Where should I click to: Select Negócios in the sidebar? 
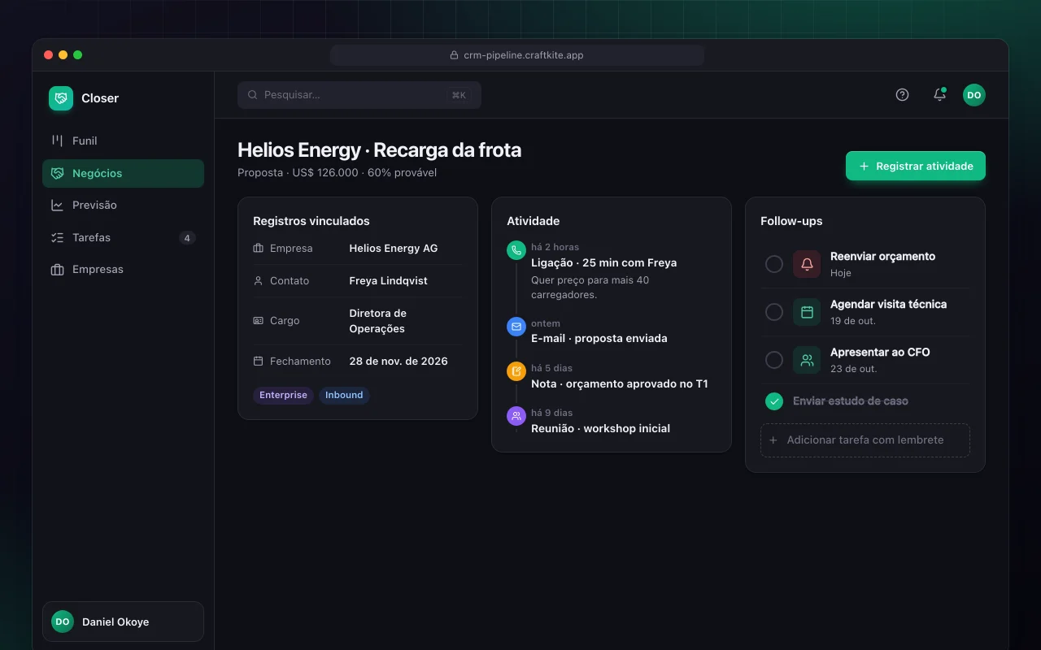point(123,173)
